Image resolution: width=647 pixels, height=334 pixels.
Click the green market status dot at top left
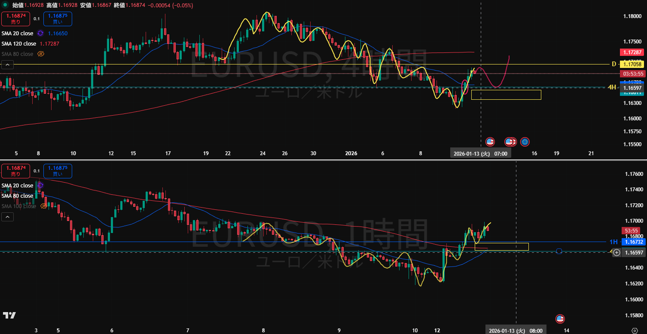click(x=5, y=5)
